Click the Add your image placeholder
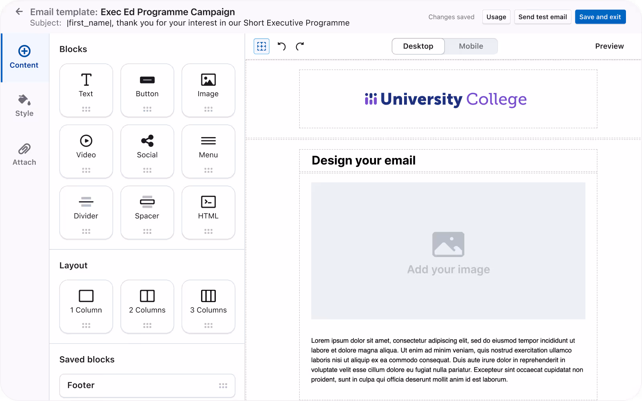 point(448,251)
